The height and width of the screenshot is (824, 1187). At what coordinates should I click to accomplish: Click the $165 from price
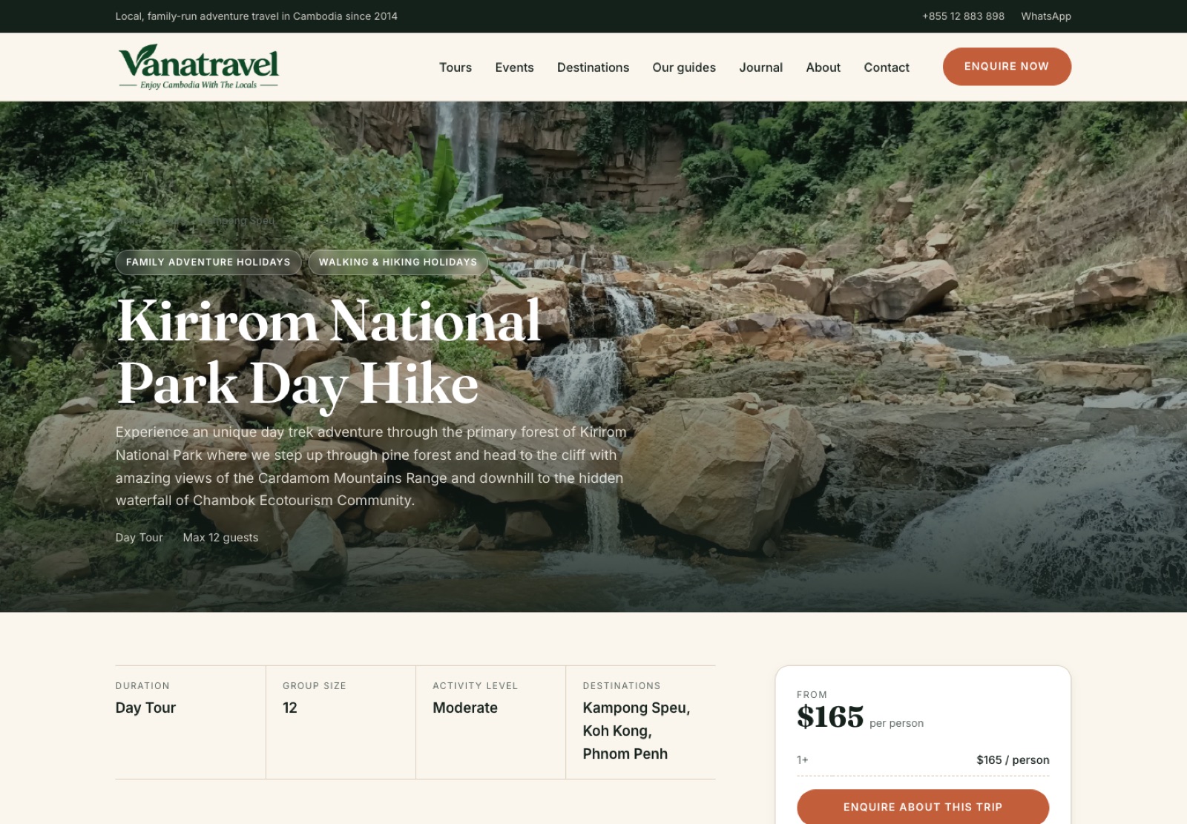830,717
